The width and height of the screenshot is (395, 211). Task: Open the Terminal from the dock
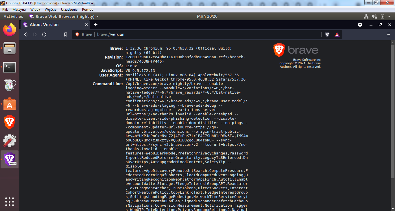click(10, 67)
